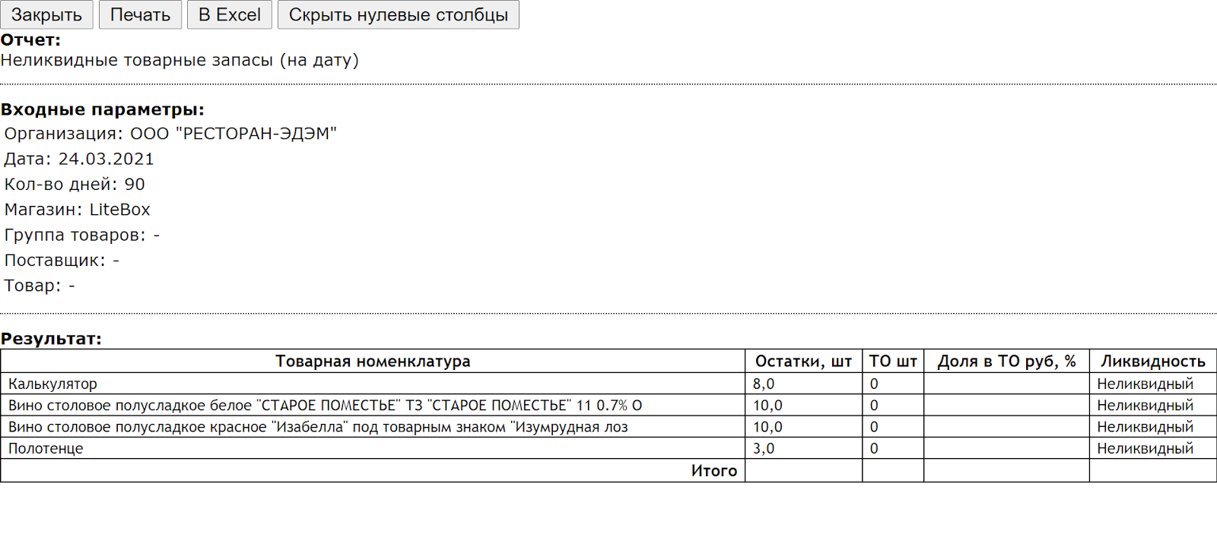
Task: Select the Изабелла red wine row
Action: click(318, 427)
